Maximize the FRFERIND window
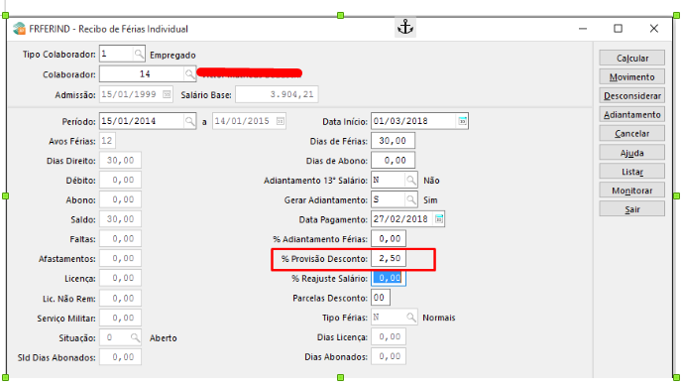The width and height of the screenshot is (682, 387). (619, 29)
